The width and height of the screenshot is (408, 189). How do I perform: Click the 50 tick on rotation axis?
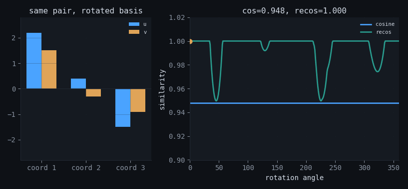(219, 168)
